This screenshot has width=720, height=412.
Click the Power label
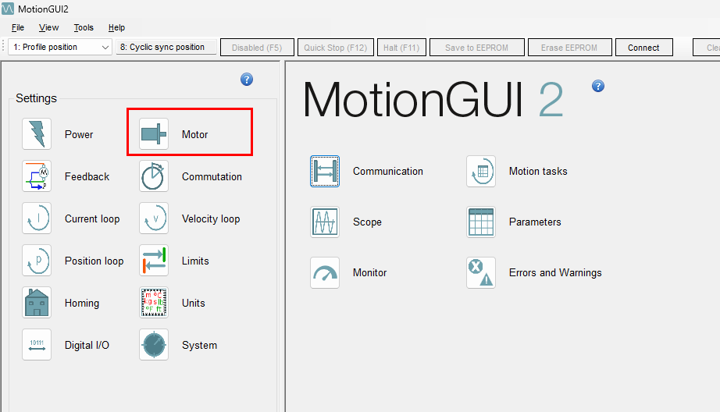[x=79, y=134]
